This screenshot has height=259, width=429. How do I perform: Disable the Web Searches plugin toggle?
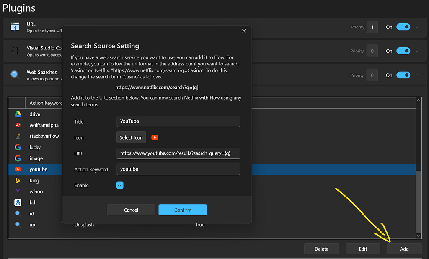coord(403,75)
